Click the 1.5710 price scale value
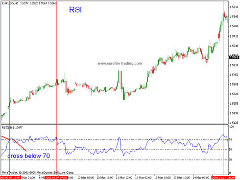This screenshot has width=240, height=180. click(x=234, y=36)
